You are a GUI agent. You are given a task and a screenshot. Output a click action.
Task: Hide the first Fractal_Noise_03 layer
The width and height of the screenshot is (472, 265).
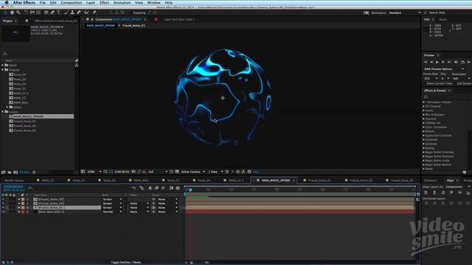pos(3,199)
